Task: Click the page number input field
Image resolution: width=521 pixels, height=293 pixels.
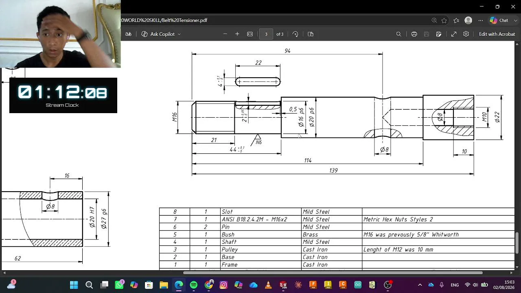Action: [266, 34]
